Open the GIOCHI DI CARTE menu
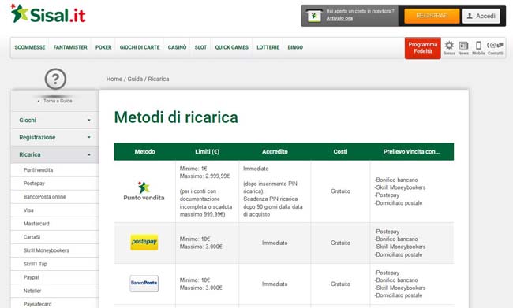 (140, 47)
